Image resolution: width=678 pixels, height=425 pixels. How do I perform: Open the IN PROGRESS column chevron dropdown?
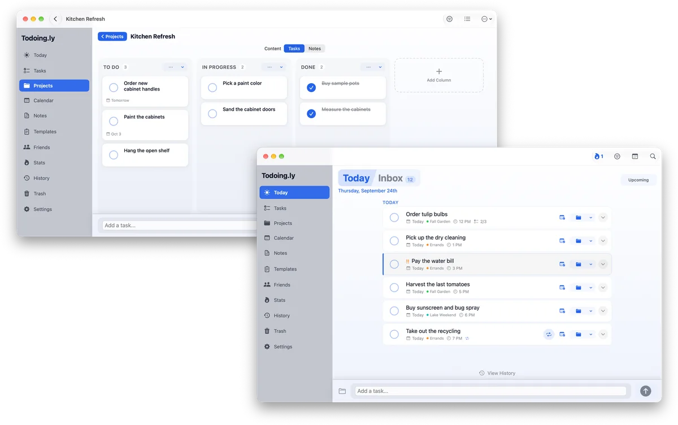click(281, 67)
